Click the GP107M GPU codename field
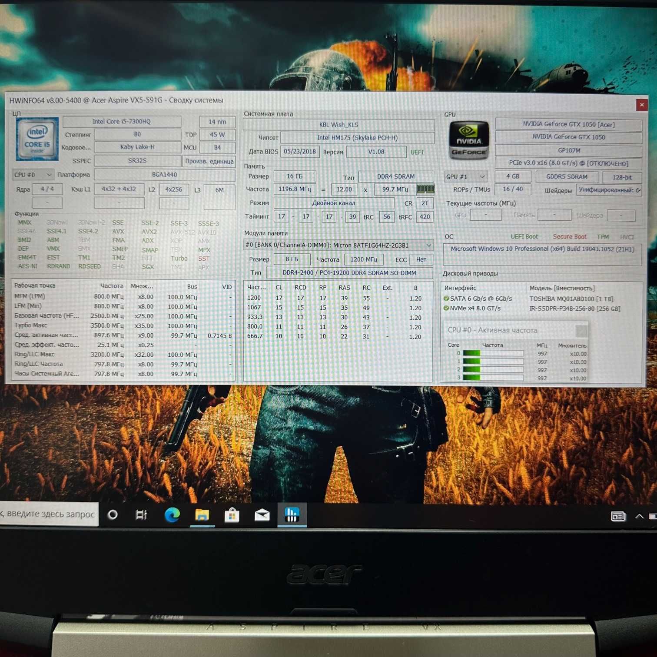The height and width of the screenshot is (657, 657). (569, 150)
